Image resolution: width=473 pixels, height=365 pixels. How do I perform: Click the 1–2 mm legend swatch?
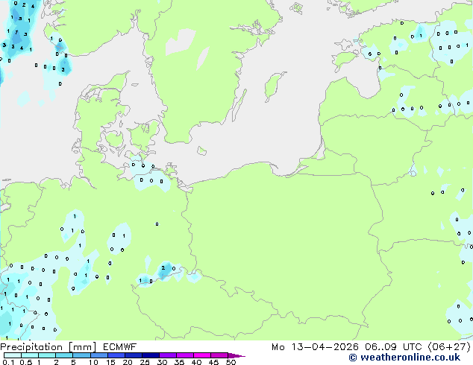click(47, 355)
